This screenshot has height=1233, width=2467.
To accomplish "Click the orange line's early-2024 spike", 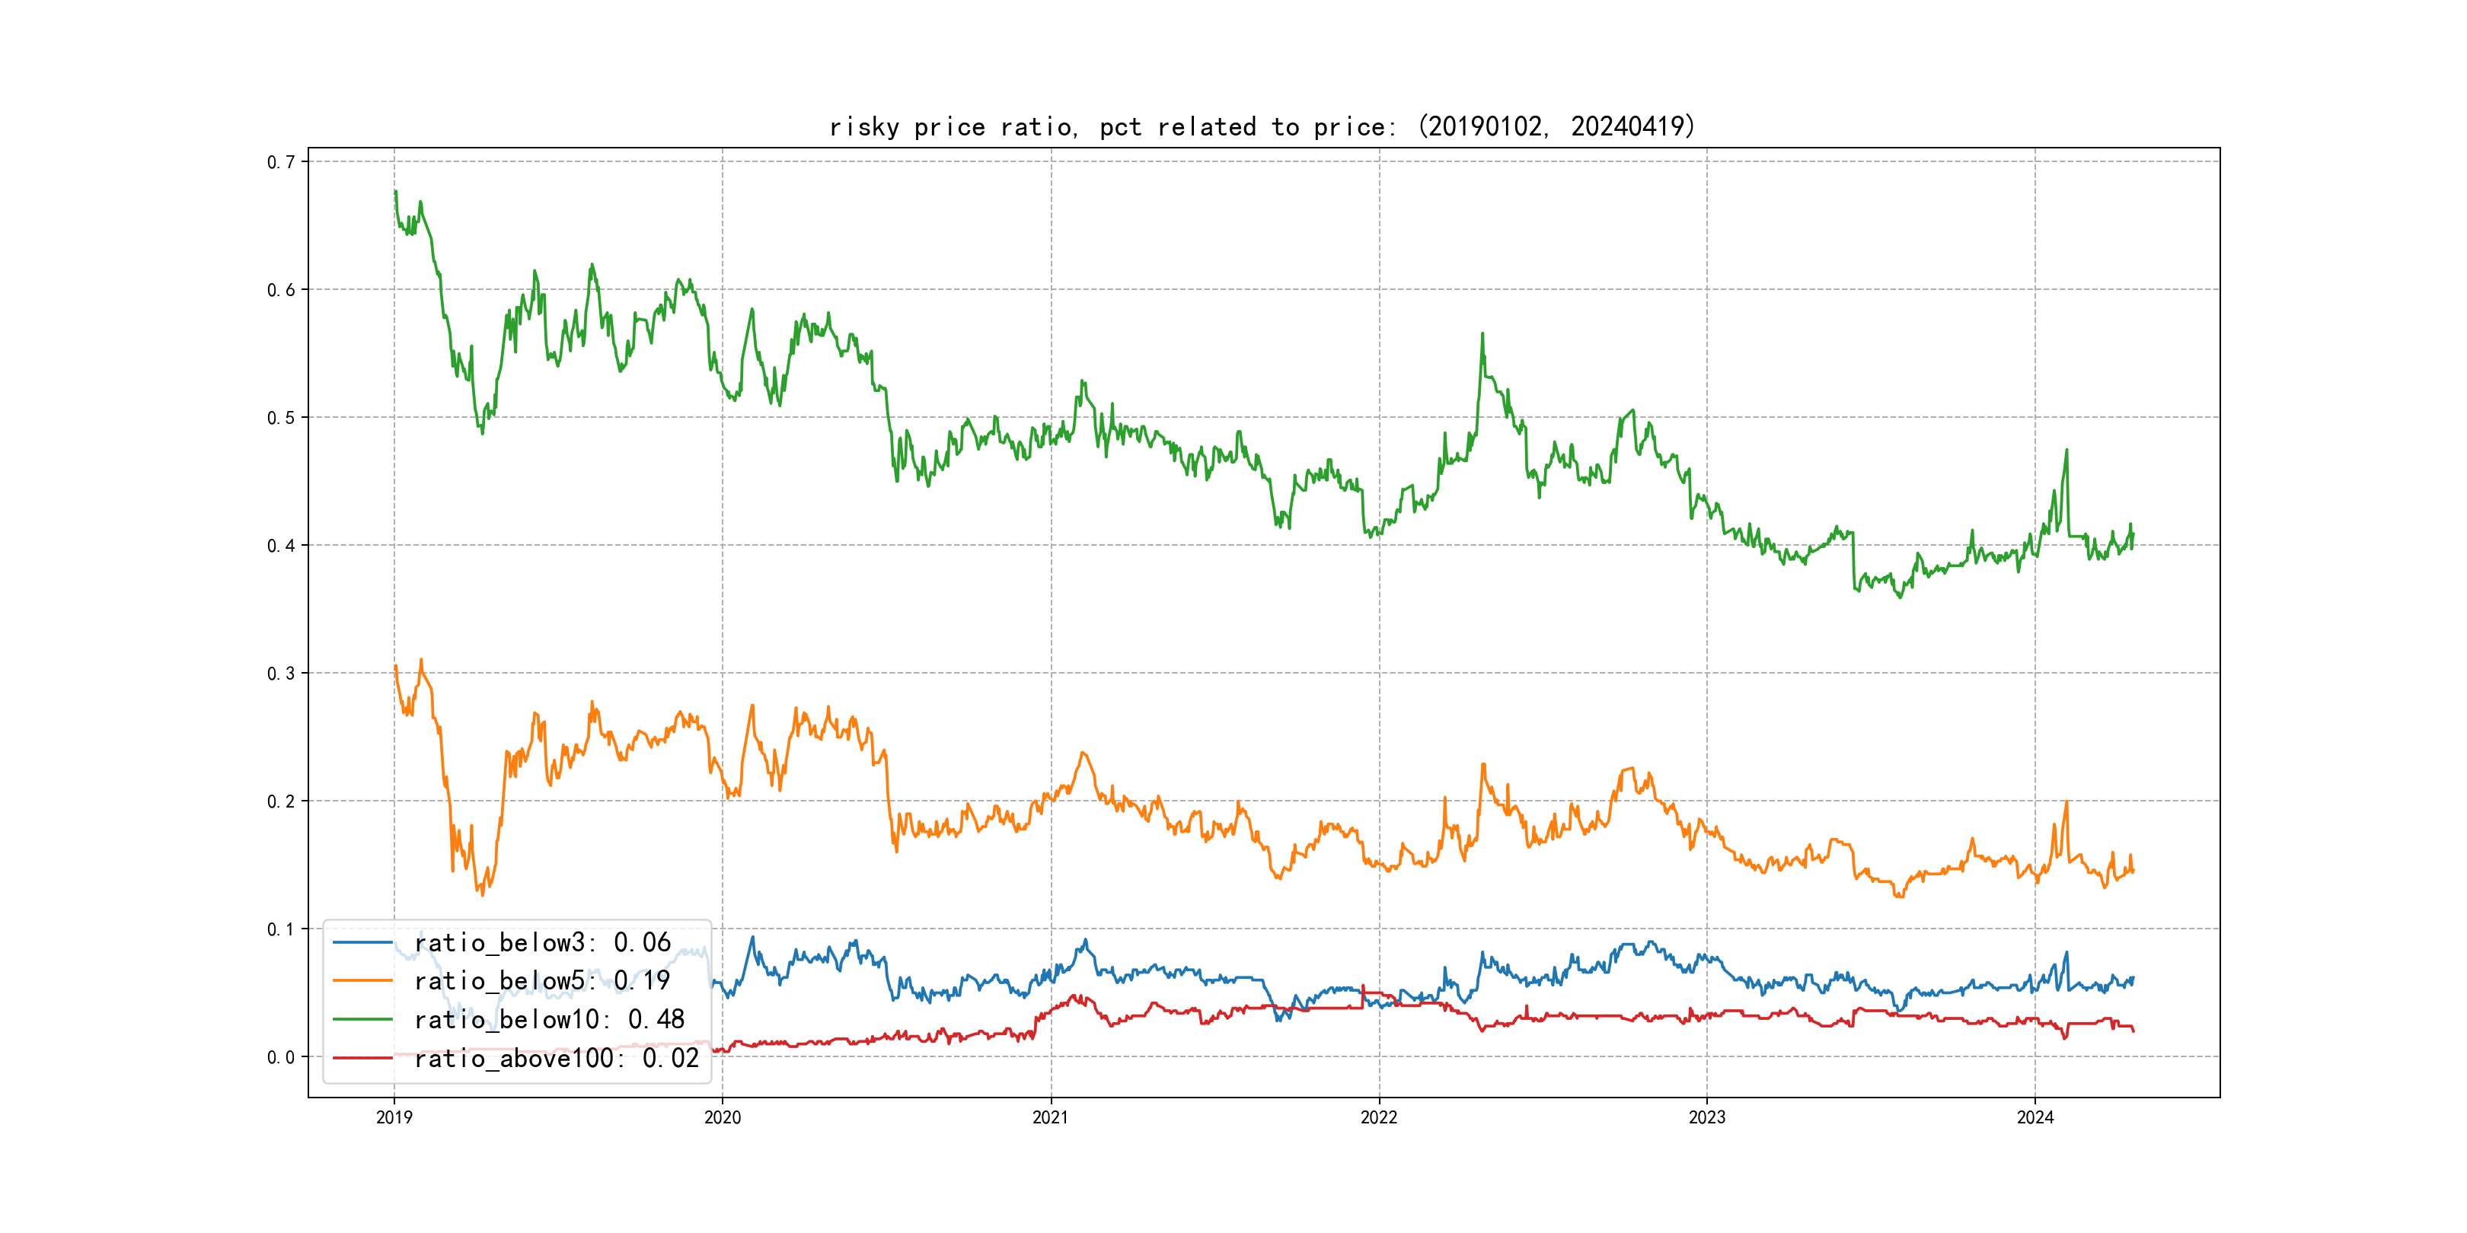I will (2066, 802).
